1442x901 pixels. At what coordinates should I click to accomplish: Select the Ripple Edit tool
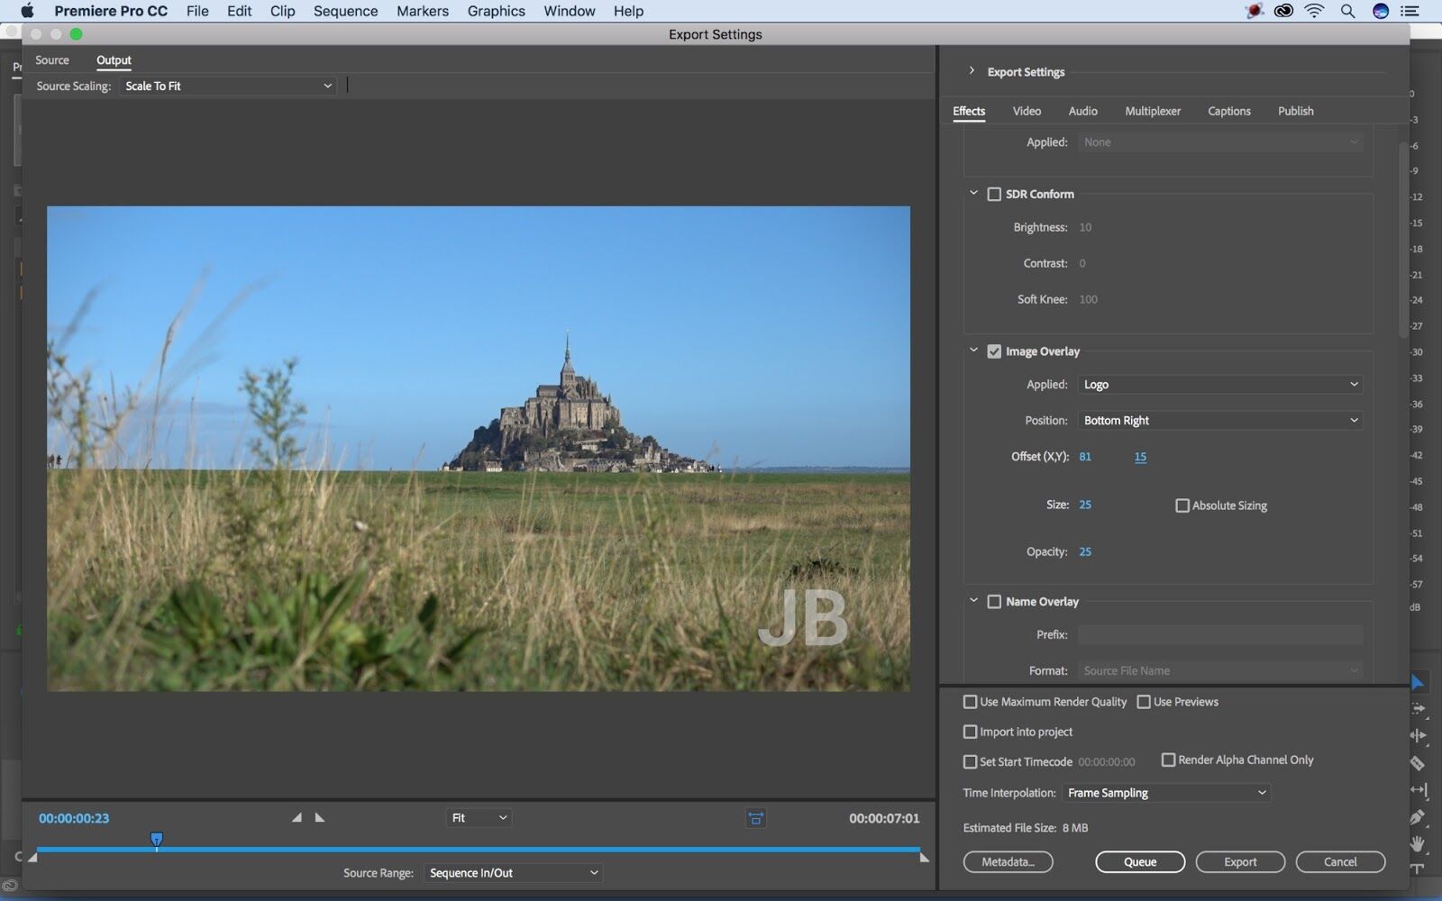coord(1419,735)
